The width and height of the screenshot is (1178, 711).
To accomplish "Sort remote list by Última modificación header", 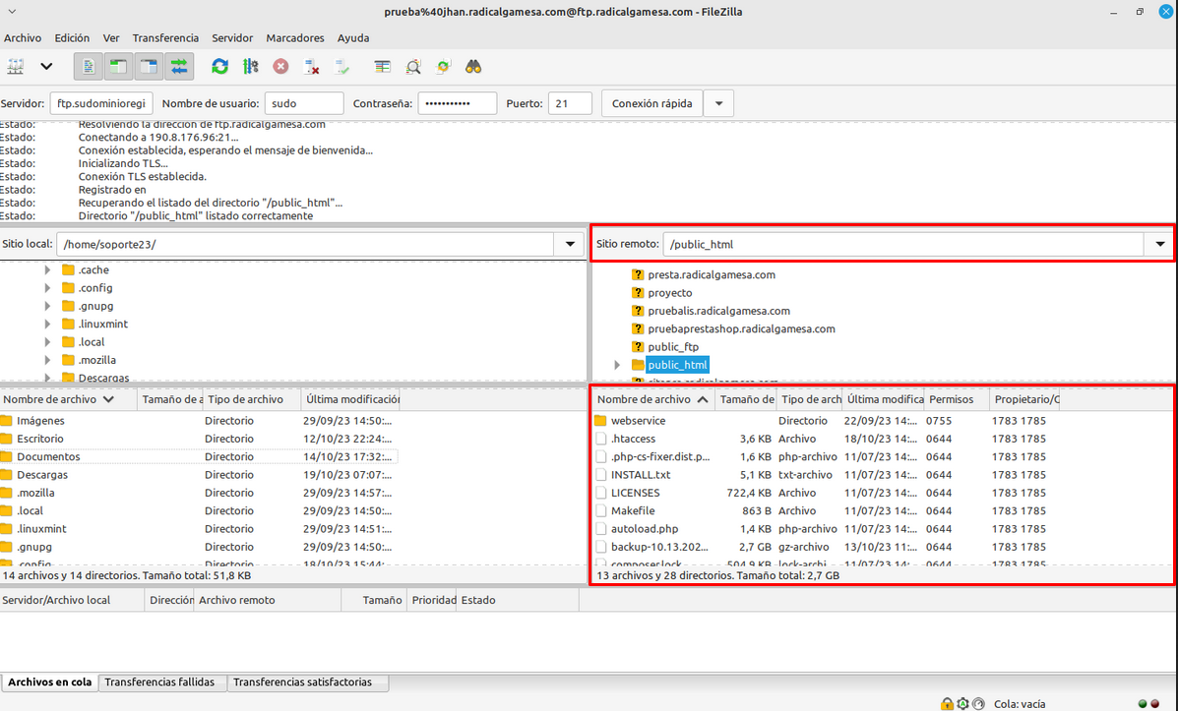I will click(x=884, y=399).
